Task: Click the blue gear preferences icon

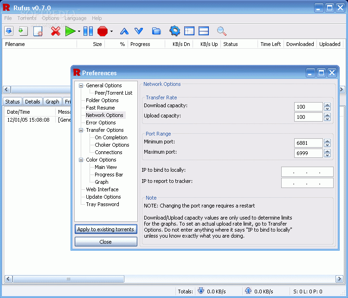Action: pos(174,31)
